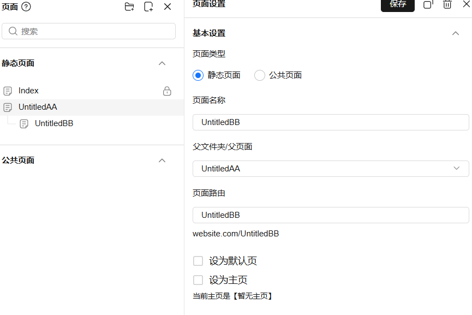Add a new page icon
Screen dimensions: 472x315
click(148, 7)
